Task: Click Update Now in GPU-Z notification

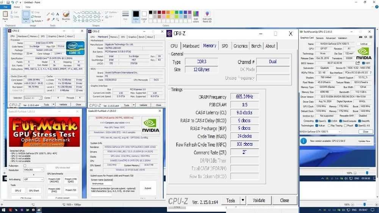Action: [x=364, y=141]
